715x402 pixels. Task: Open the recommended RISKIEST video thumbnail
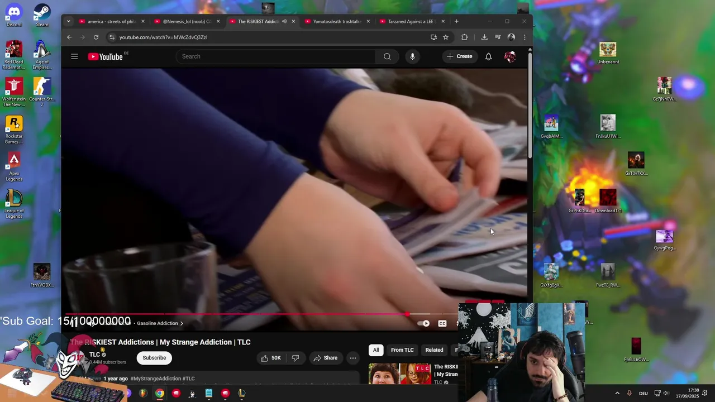tap(399, 374)
